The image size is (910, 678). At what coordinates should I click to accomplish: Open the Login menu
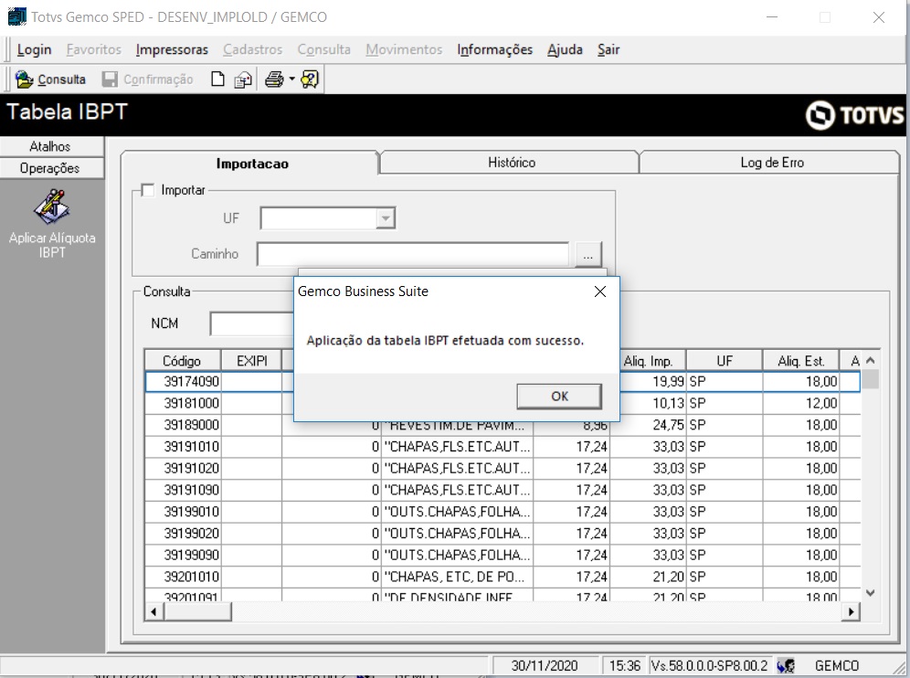click(34, 50)
